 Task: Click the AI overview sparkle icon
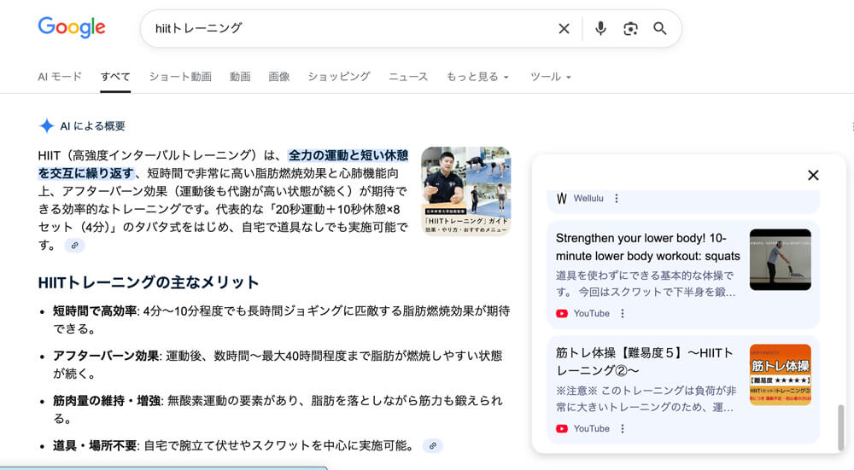[x=46, y=125]
